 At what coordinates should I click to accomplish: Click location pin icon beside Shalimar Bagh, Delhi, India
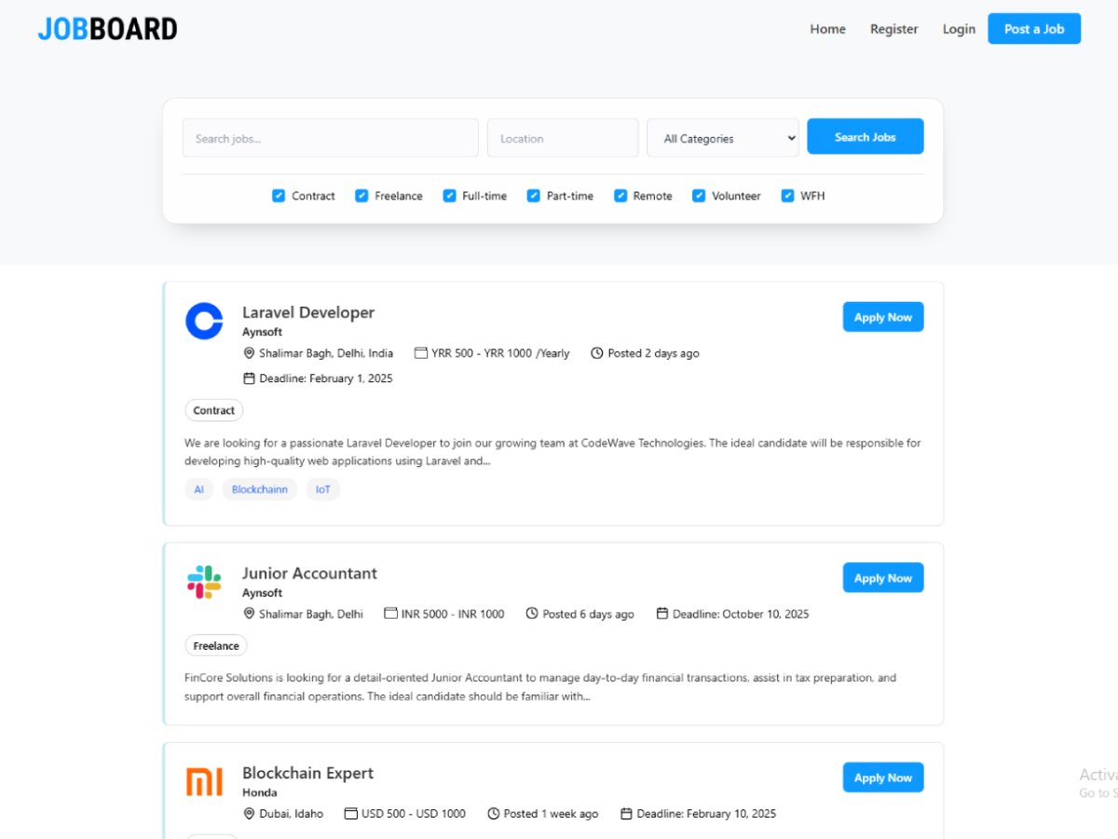coord(249,353)
